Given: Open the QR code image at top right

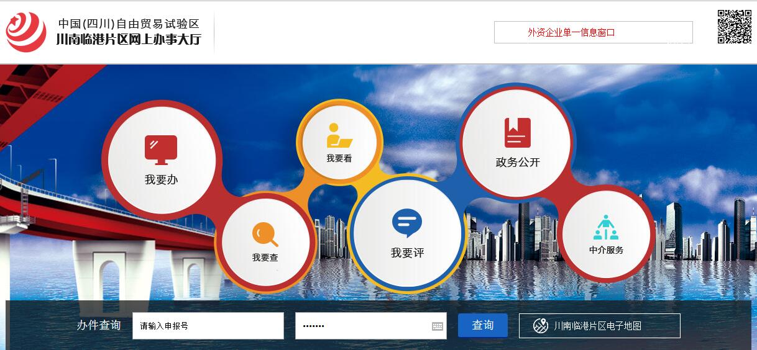Looking at the screenshot, I should pyautogui.click(x=735, y=27).
